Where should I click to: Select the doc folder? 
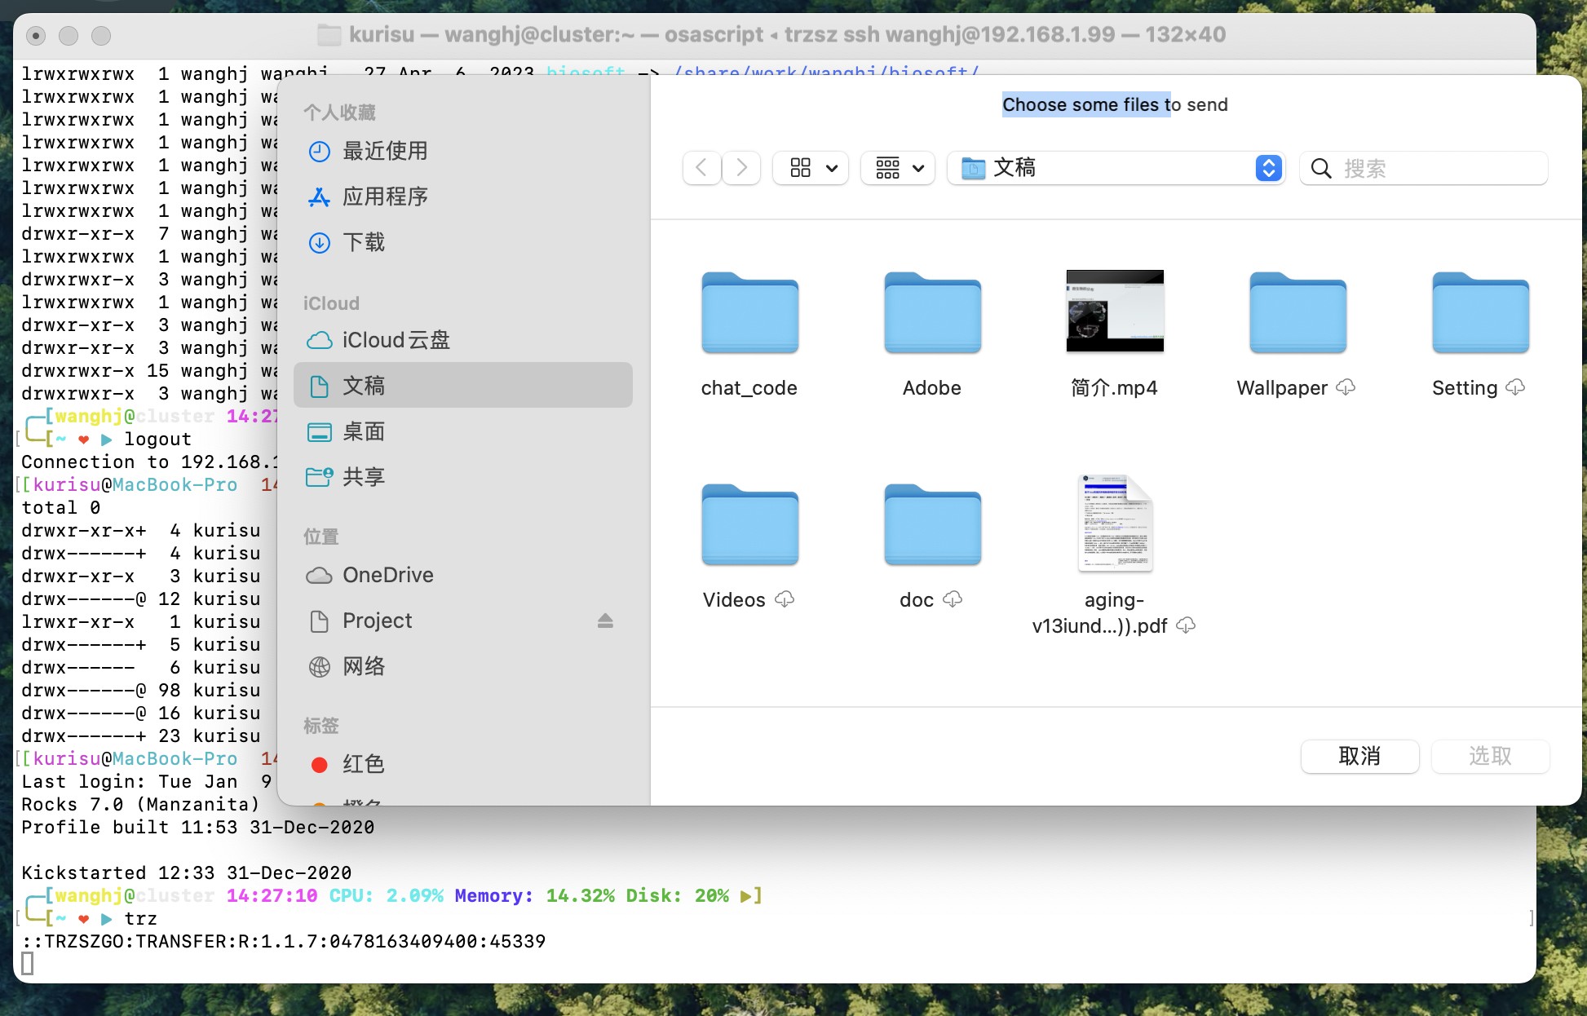point(932,525)
